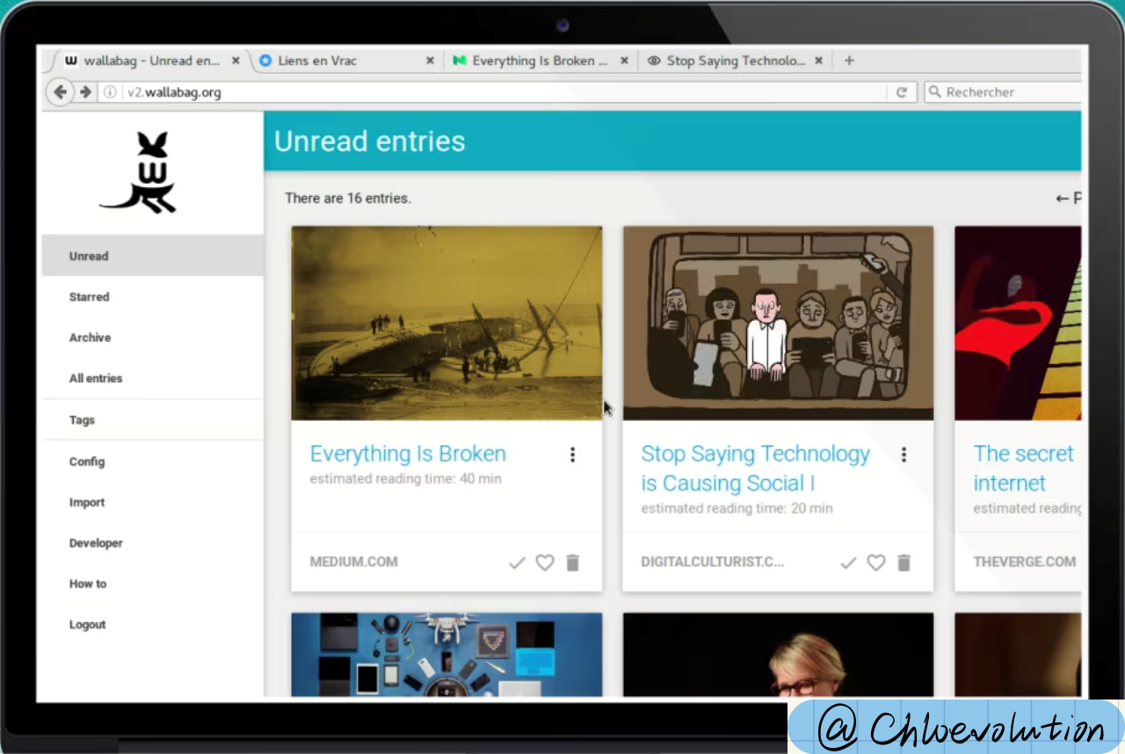
Task: Close the Stop Saying Technolo... tab
Action: pyautogui.click(x=818, y=61)
